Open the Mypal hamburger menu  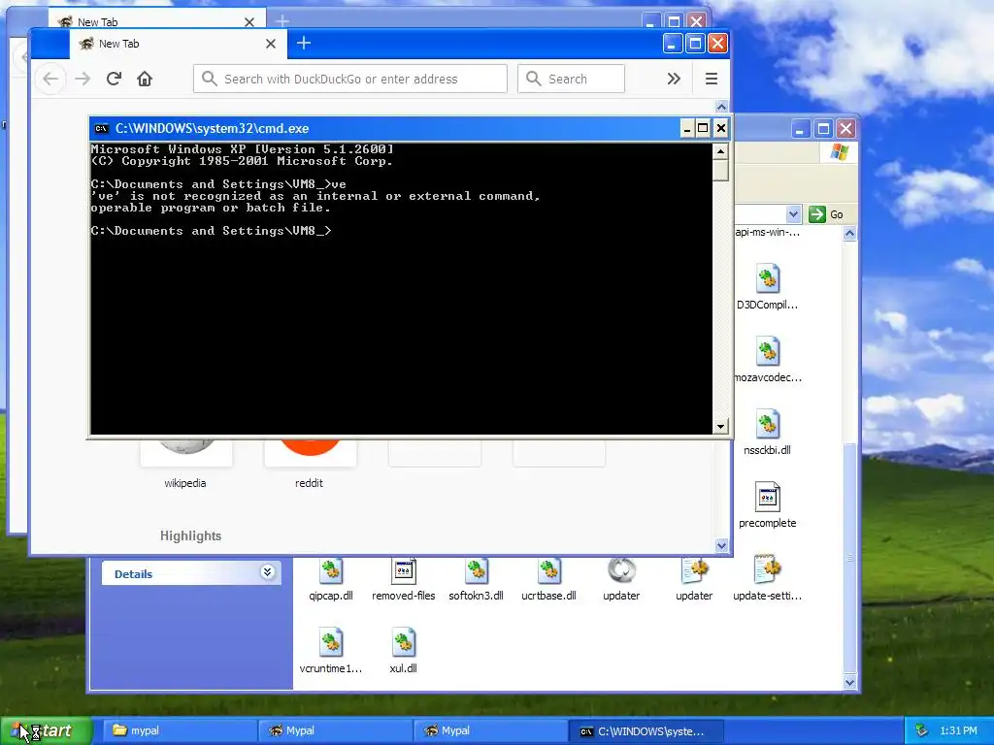click(x=712, y=79)
